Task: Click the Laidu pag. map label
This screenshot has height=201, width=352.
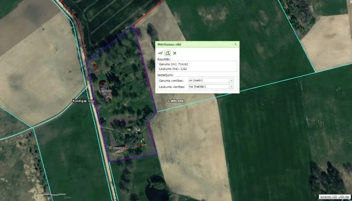Action: point(176,101)
